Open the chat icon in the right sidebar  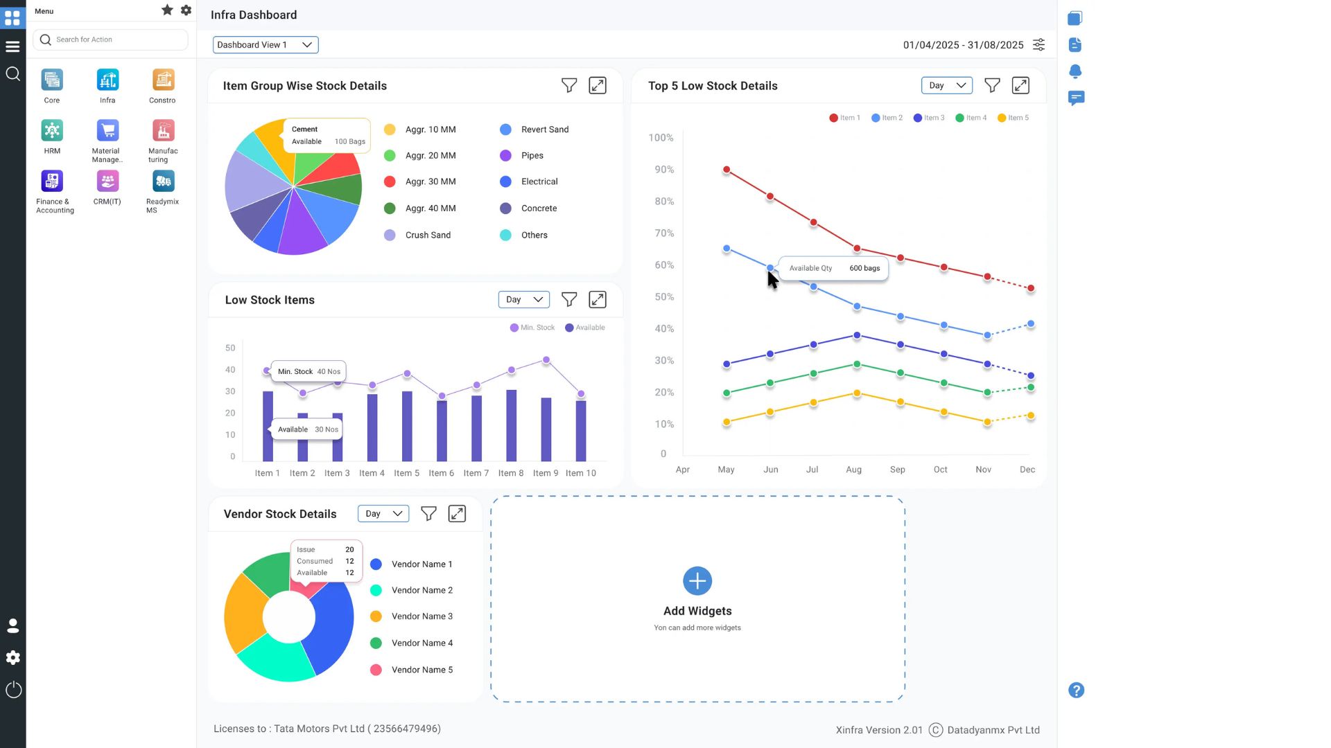pos(1076,98)
